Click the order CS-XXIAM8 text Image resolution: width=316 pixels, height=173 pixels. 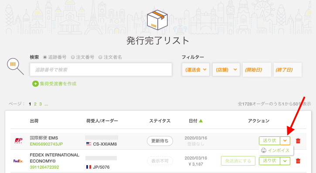pyautogui.click(x=105, y=144)
